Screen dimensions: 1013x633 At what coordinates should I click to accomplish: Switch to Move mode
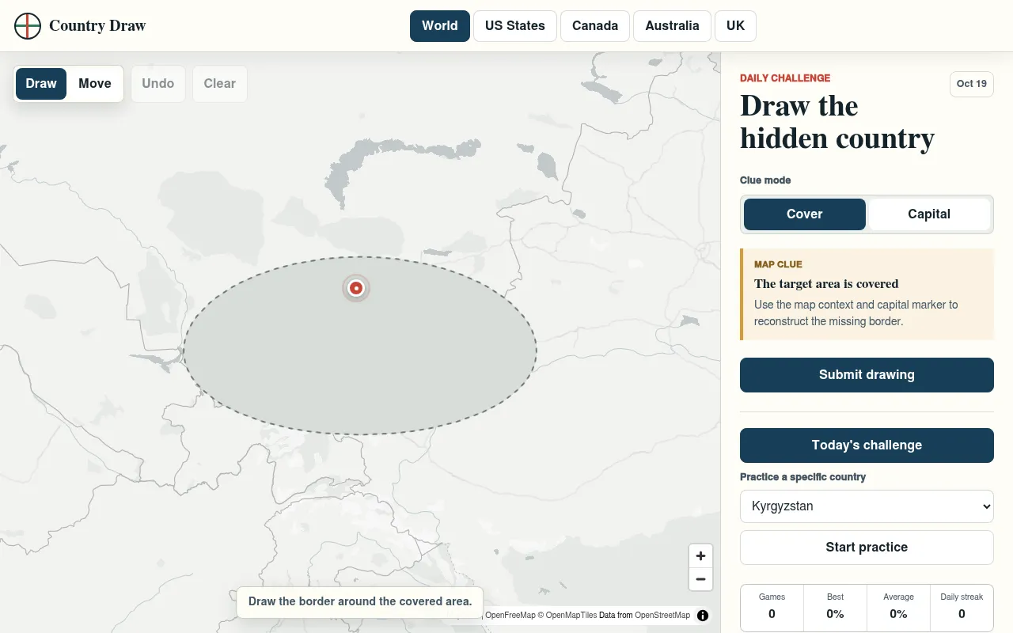pos(95,84)
